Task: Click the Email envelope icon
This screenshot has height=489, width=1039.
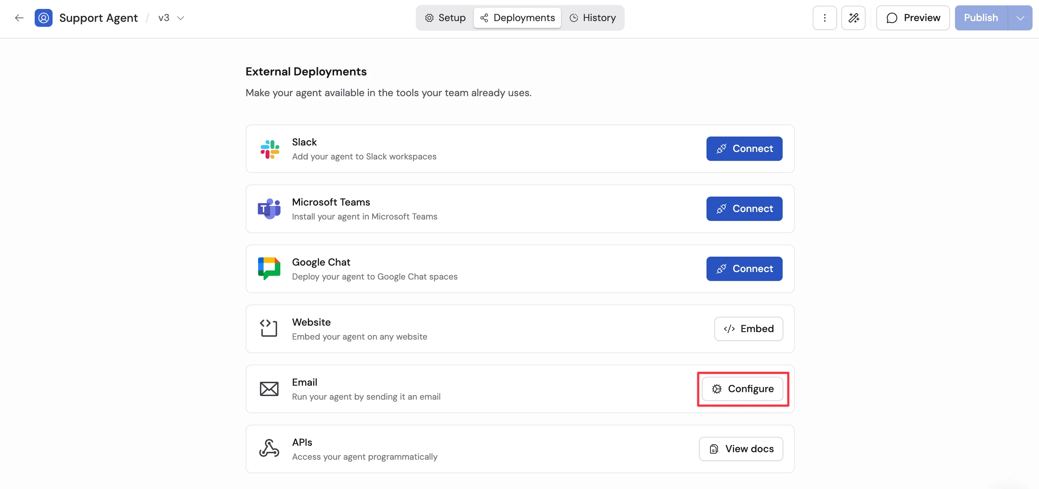Action: [269, 389]
